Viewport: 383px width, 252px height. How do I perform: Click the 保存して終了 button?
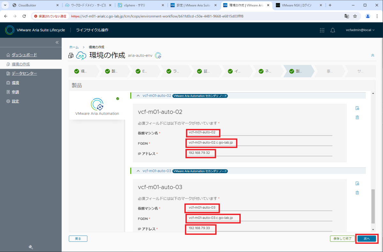point(342,239)
